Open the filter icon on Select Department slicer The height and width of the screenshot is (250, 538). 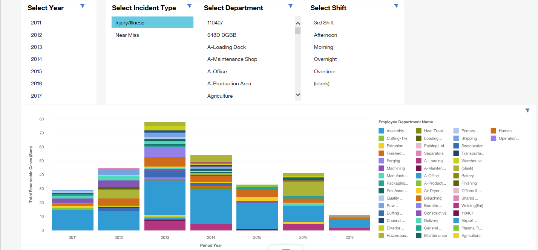pyautogui.click(x=291, y=6)
